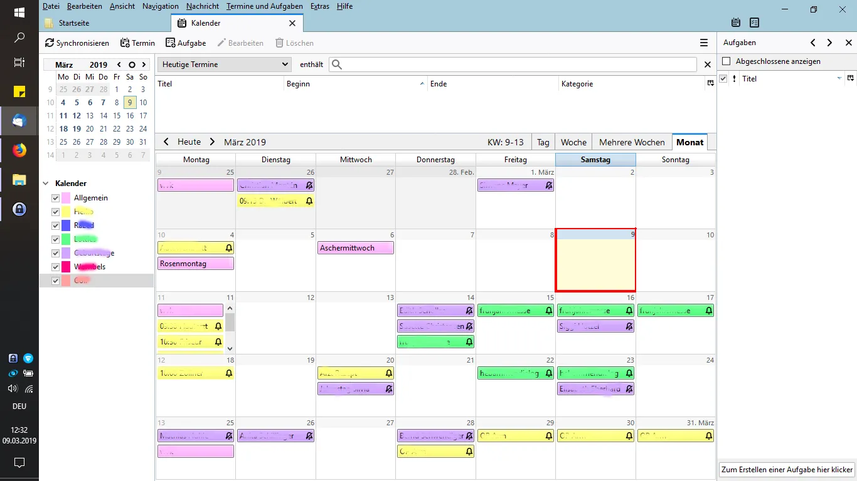Open column picker in event list header
Viewport: 857px width, 481px height.
point(710,83)
